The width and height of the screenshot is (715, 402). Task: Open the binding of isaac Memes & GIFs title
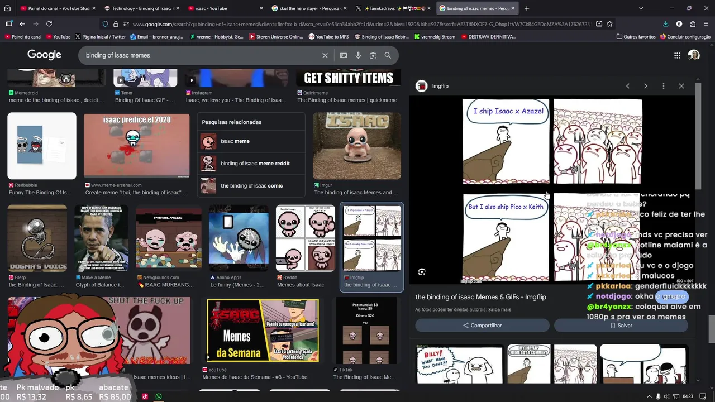(x=480, y=297)
